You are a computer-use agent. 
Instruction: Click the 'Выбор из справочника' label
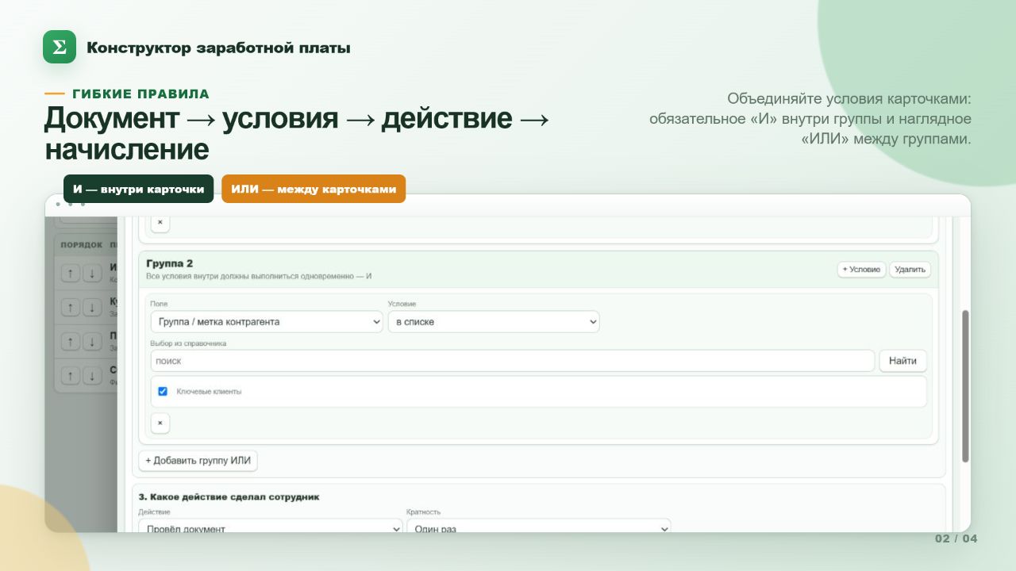[188, 343]
